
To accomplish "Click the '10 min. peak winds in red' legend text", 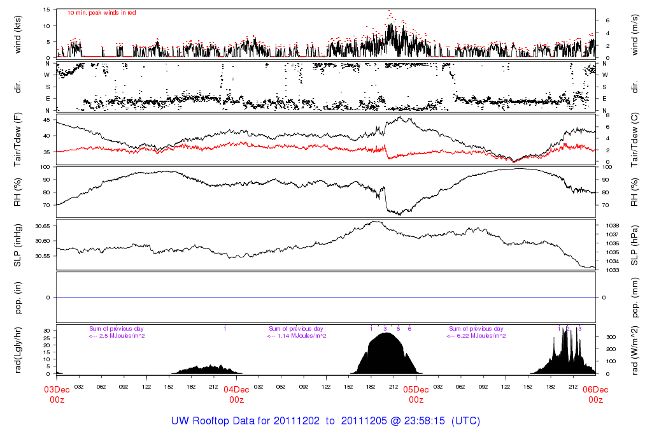I will click(101, 13).
